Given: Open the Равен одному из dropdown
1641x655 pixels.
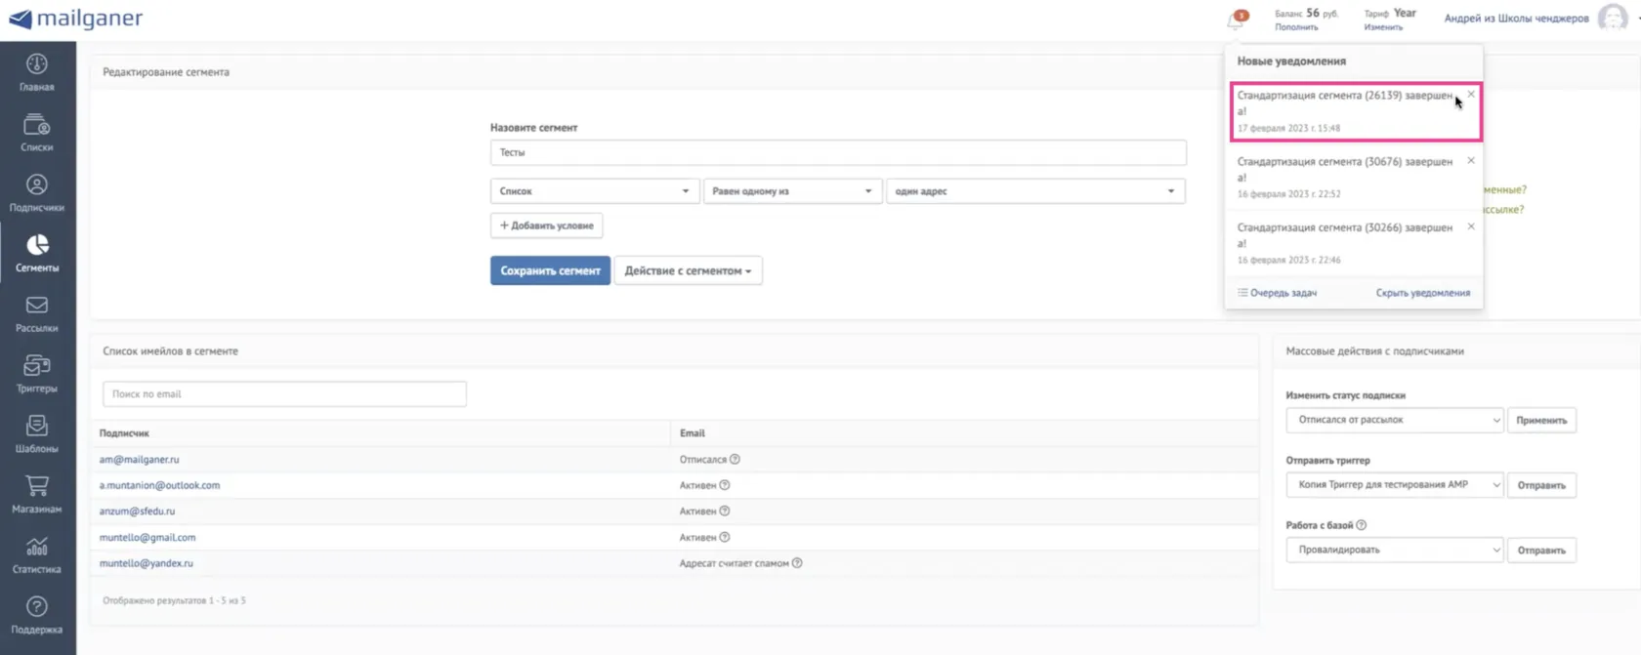Looking at the screenshot, I should point(792,191).
